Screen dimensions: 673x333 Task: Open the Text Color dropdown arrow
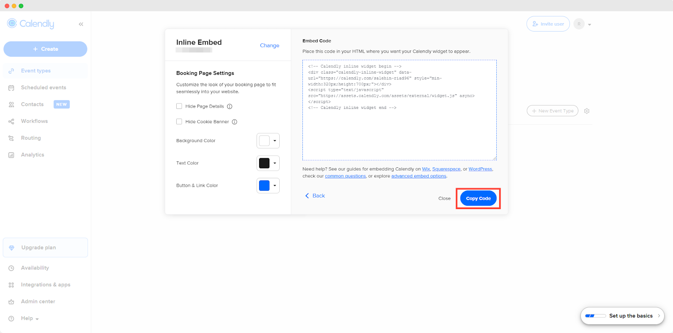tap(275, 163)
